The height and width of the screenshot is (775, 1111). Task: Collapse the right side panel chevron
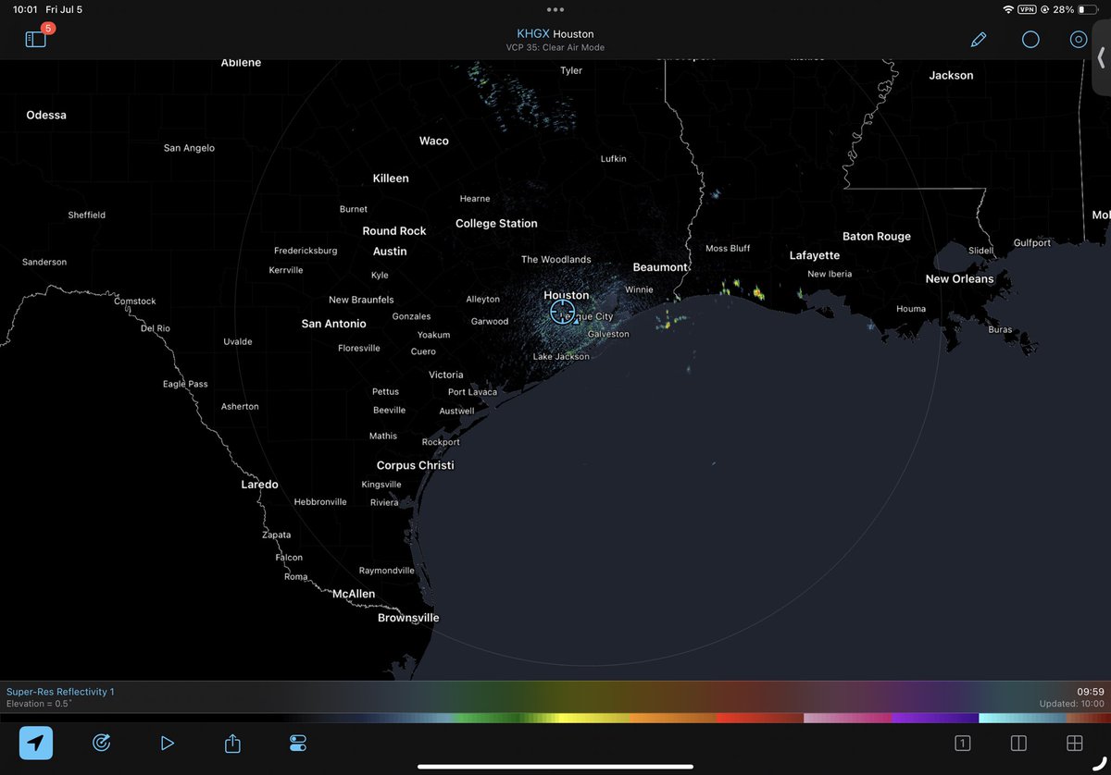point(1100,58)
